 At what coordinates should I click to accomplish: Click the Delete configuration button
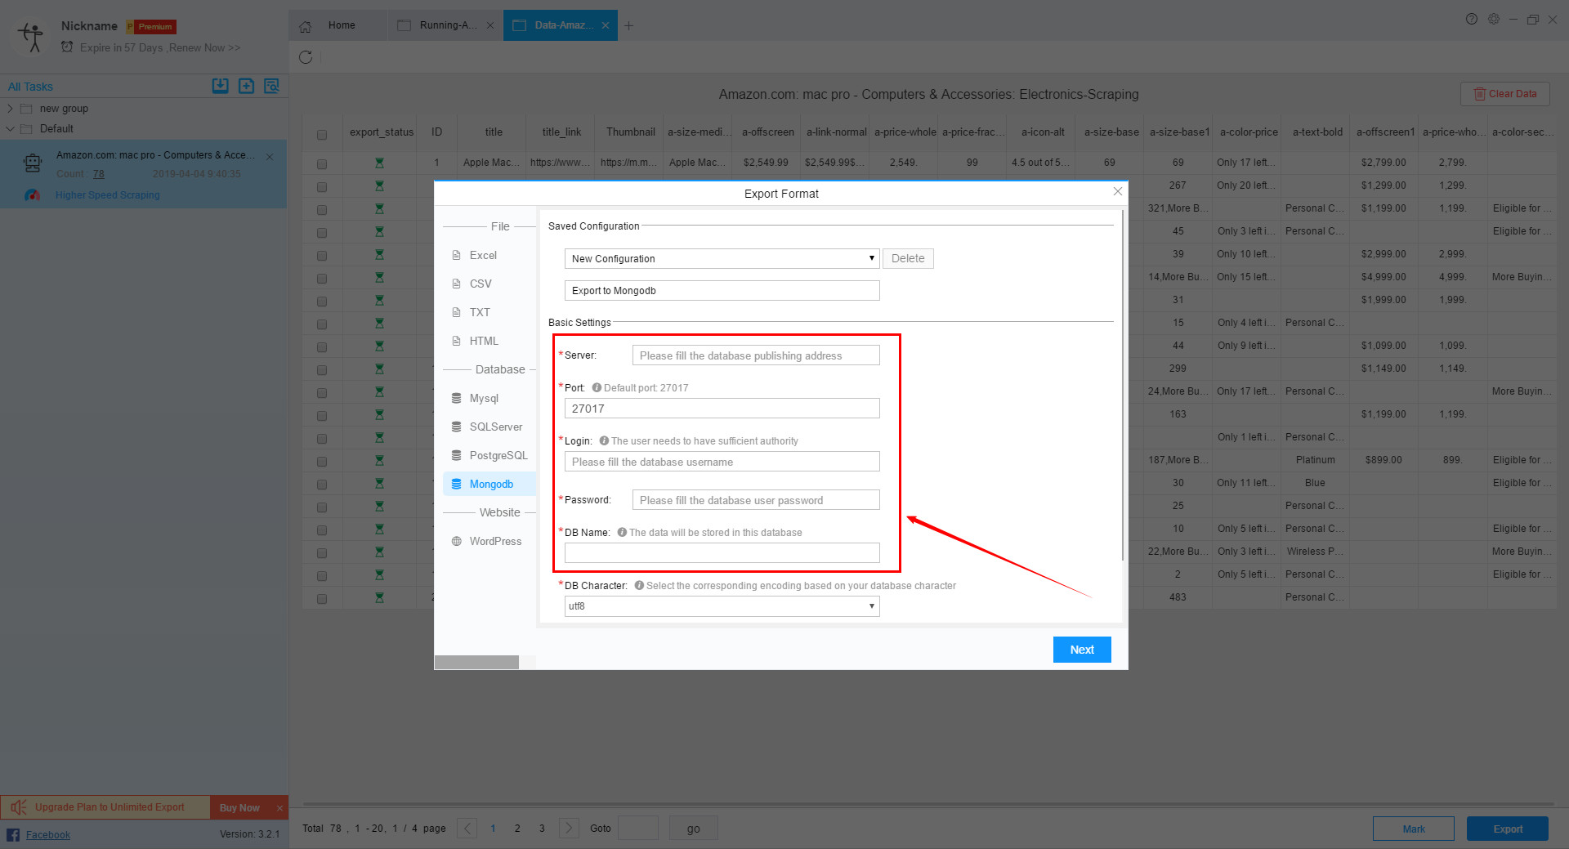point(908,259)
